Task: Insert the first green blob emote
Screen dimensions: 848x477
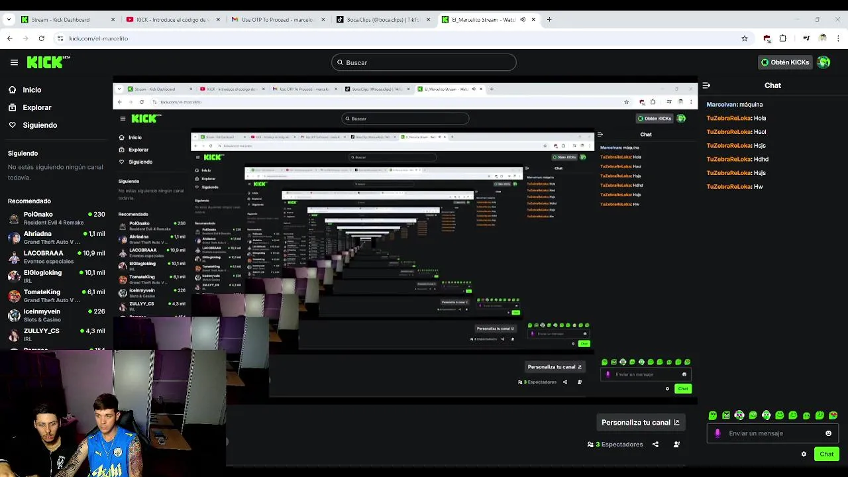Action: coord(712,415)
